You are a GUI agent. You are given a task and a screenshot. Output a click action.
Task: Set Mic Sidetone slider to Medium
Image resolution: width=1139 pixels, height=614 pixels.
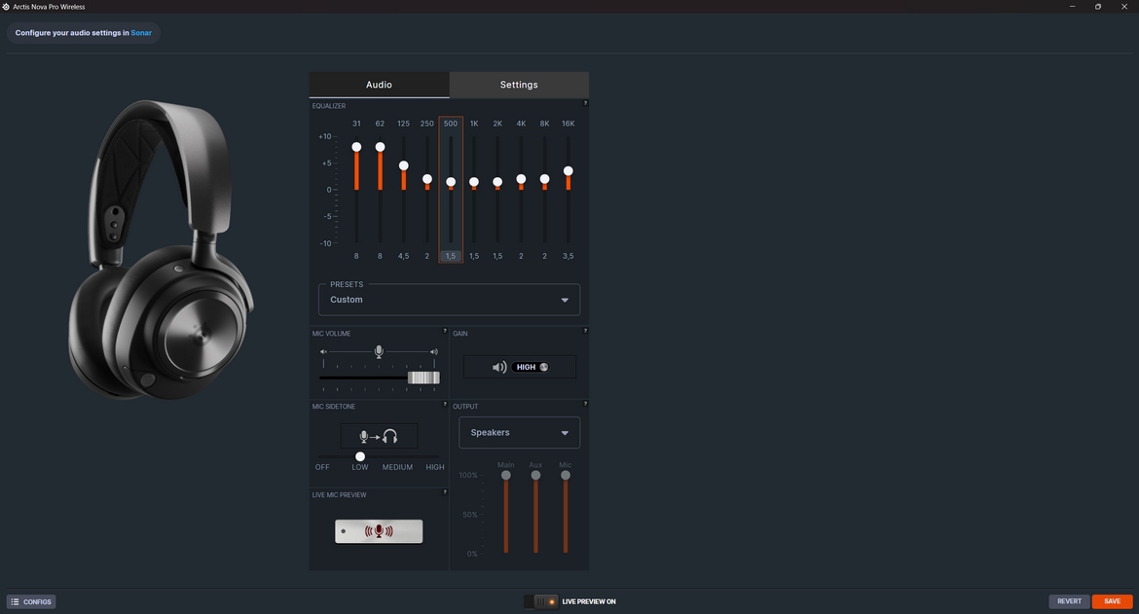point(397,456)
